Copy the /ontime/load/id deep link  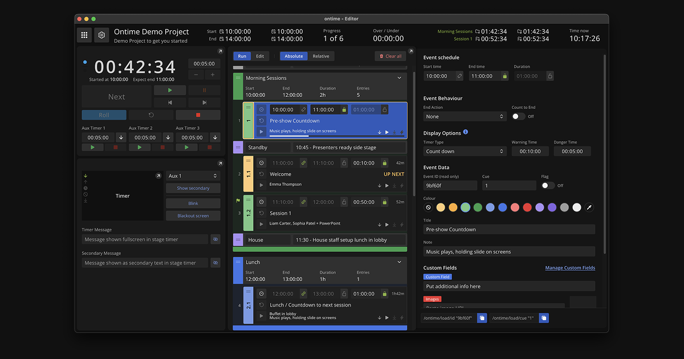pyautogui.click(x=482, y=318)
